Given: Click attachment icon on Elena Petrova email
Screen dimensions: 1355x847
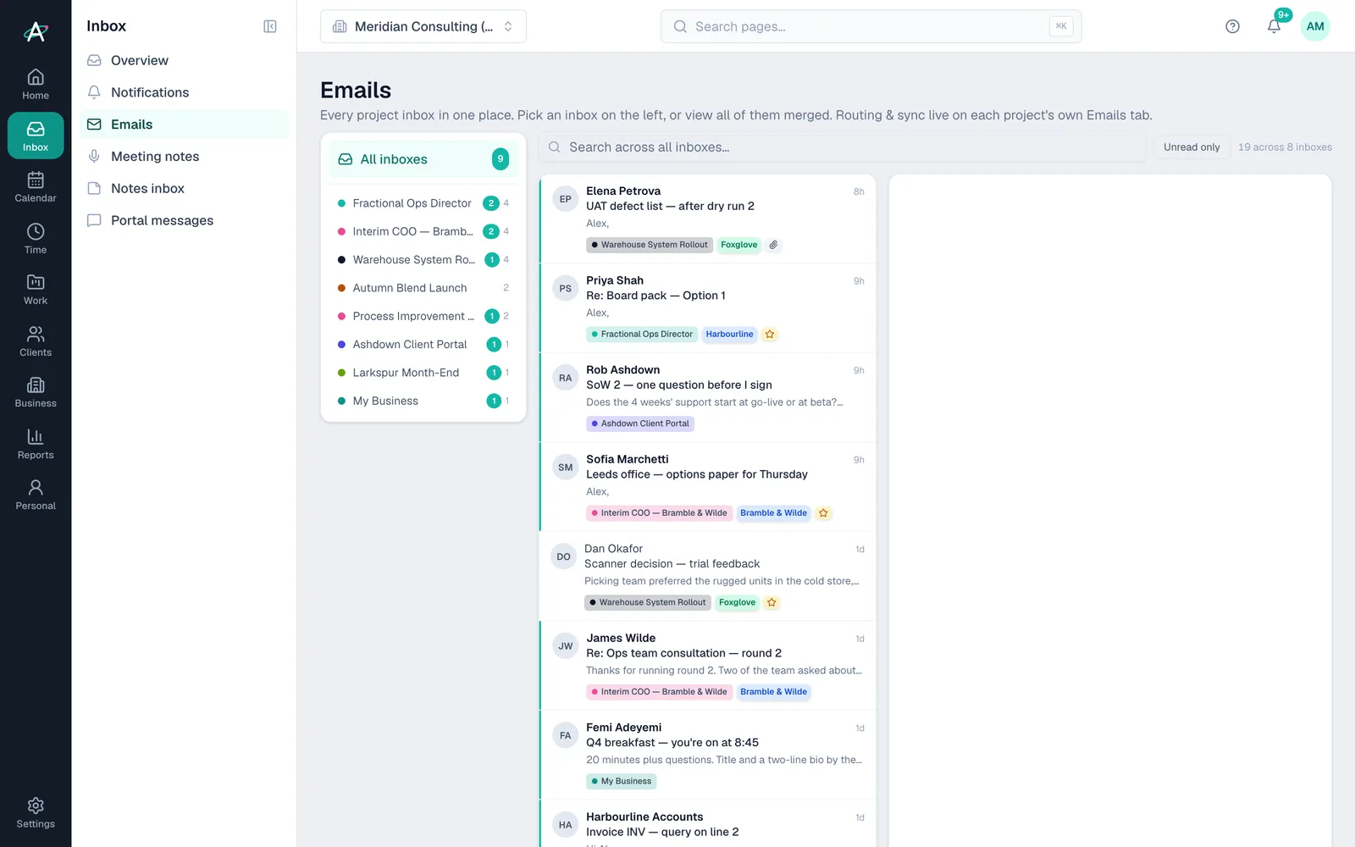Looking at the screenshot, I should click(x=773, y=245).
